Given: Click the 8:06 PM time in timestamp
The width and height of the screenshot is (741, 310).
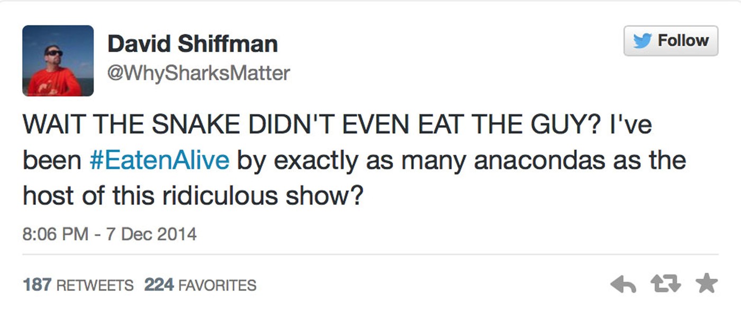Looking at the screenshot, I should pos(55,233).
